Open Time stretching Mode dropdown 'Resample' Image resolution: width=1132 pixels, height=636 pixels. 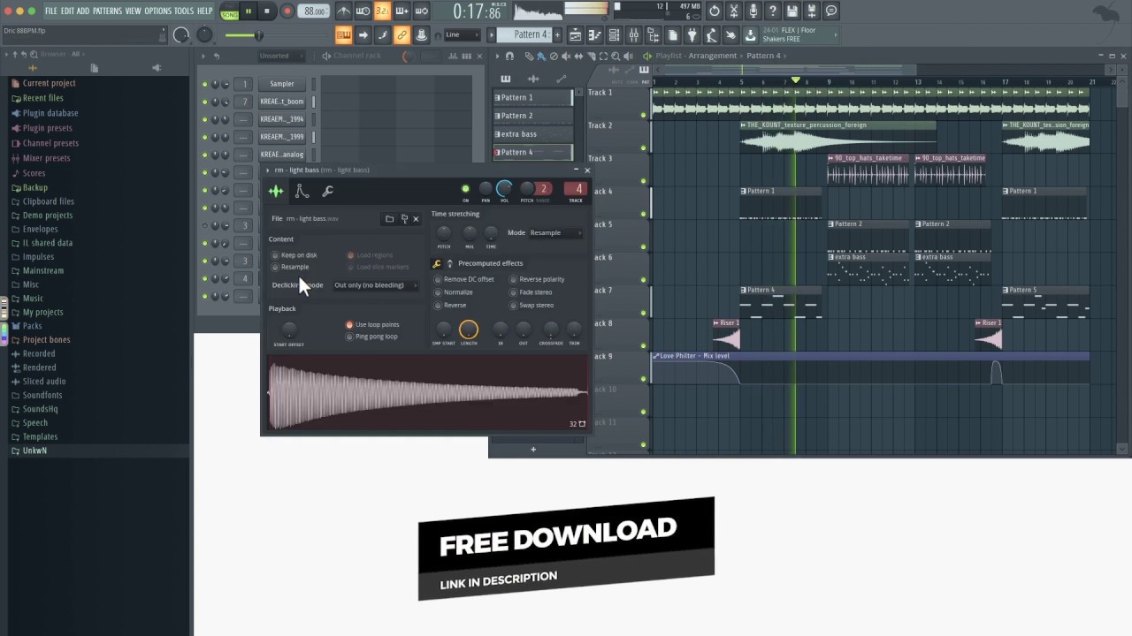555,232
